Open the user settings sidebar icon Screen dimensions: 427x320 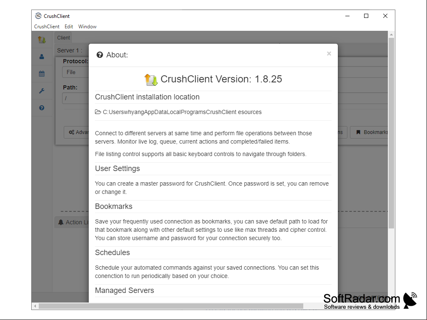[42, 57]
